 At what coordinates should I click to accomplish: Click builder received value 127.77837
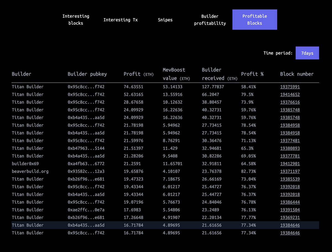click(x=213, y=87)
